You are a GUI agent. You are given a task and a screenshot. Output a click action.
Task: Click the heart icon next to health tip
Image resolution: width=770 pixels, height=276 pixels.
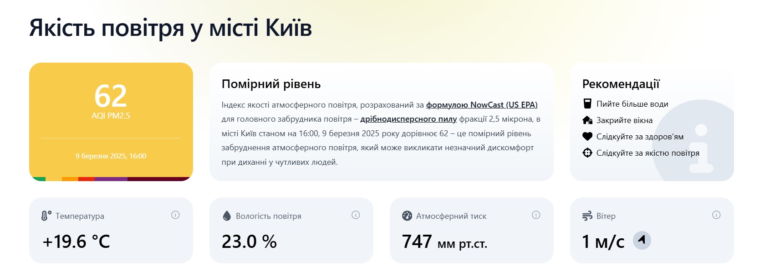pyautogui.click(x=587, y=136)
